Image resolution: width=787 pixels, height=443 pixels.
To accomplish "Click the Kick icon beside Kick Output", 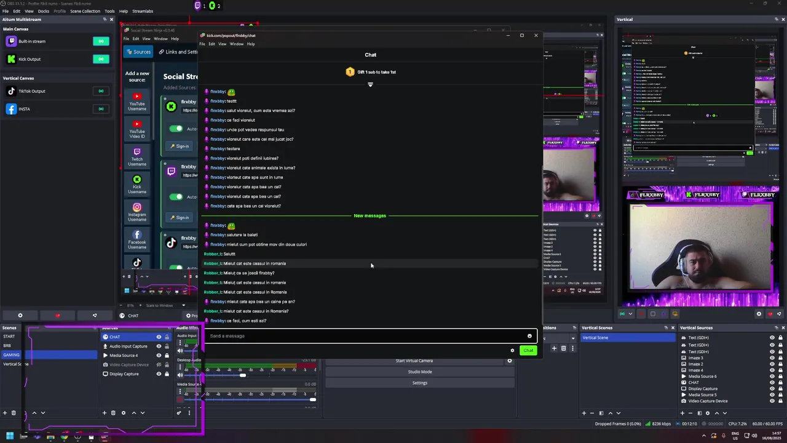I will click(x=11, y=59).
